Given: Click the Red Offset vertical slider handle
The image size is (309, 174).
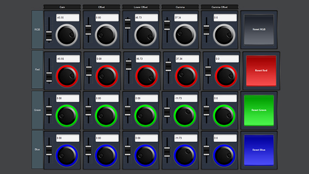Looking at the screenshot, I should [89, 71].
